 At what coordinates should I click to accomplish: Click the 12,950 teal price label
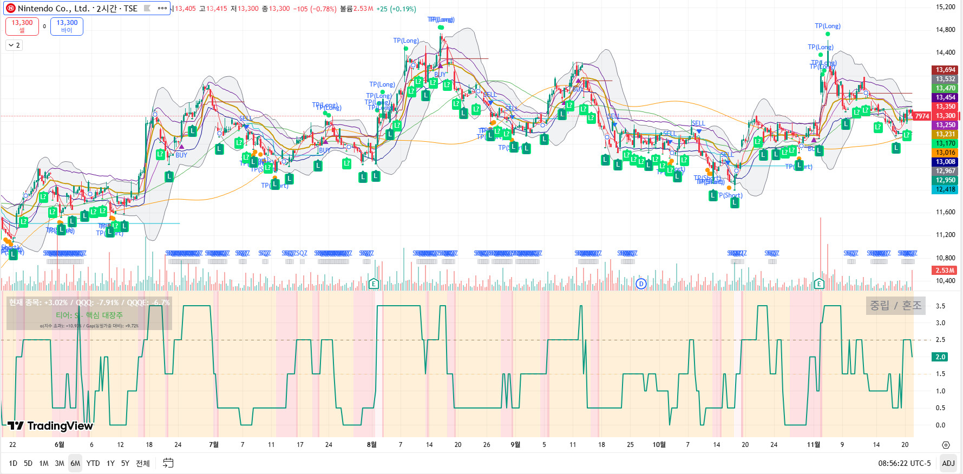pos(945,180)
